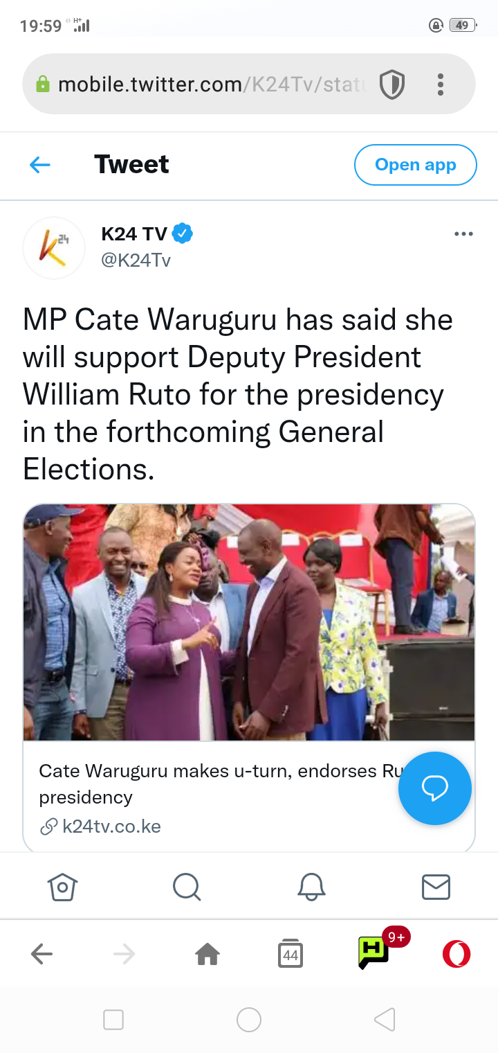Tap the blue compose reply bubble
This screenshot has height=1053, width=498.
(x=435, y=788)
